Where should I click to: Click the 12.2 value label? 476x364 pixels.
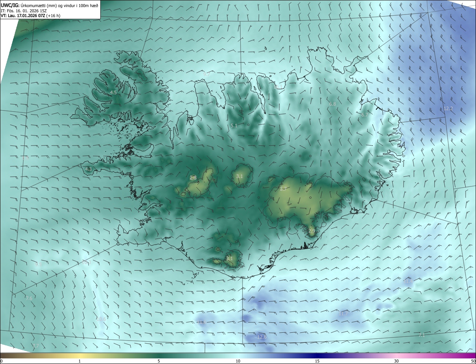pyautogui.click(x=448, y=109)
